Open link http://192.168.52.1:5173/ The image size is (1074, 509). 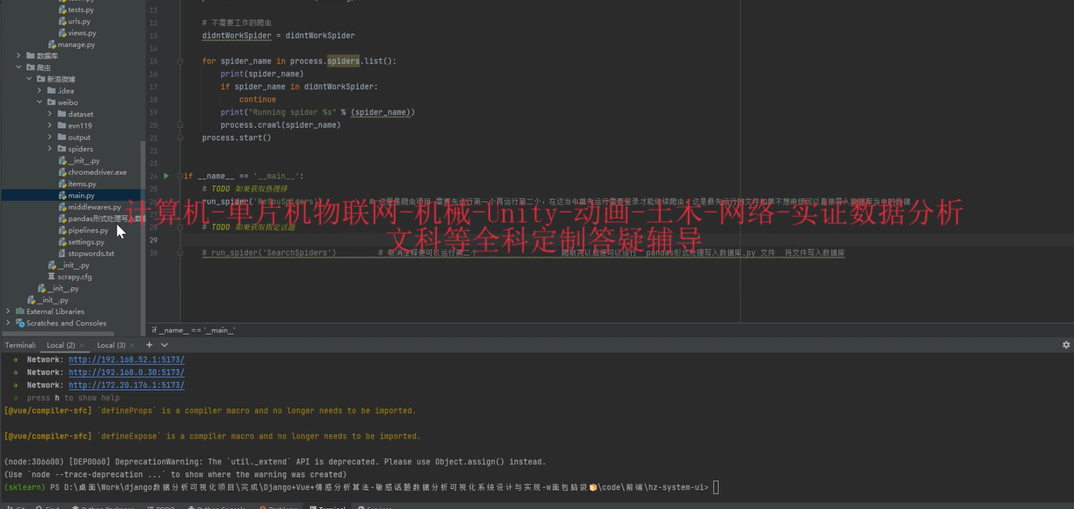coord(126,359)
